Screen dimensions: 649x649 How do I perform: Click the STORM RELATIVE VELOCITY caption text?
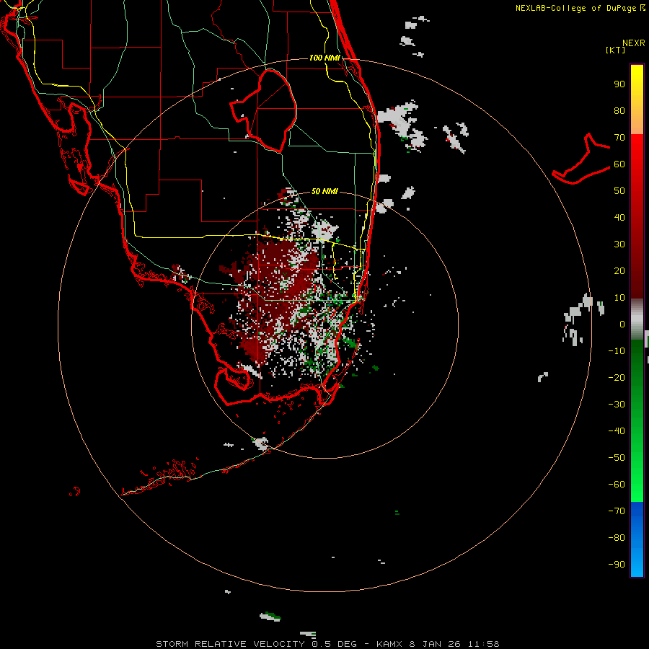coord(230,644)
